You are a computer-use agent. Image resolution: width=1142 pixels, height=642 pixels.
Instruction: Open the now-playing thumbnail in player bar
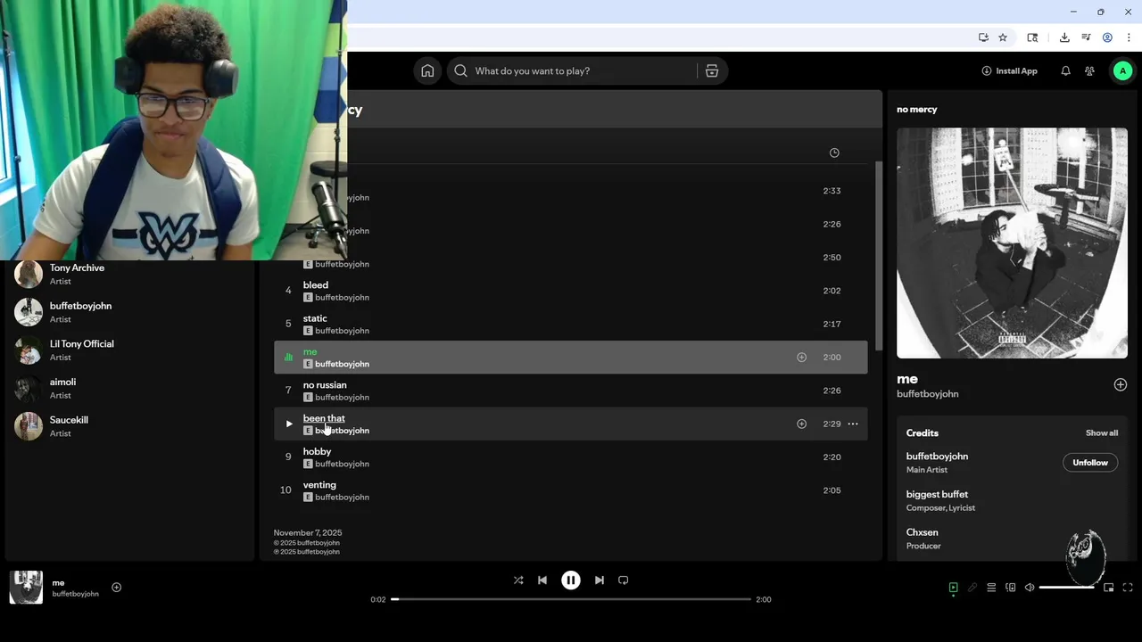26,588
